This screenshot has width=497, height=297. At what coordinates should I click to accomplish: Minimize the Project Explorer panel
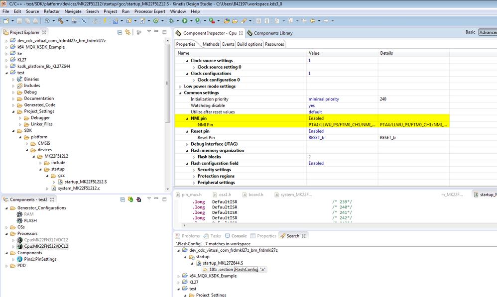156,32
